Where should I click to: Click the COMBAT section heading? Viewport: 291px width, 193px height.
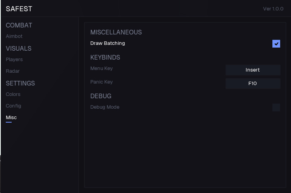coord(19,26)
